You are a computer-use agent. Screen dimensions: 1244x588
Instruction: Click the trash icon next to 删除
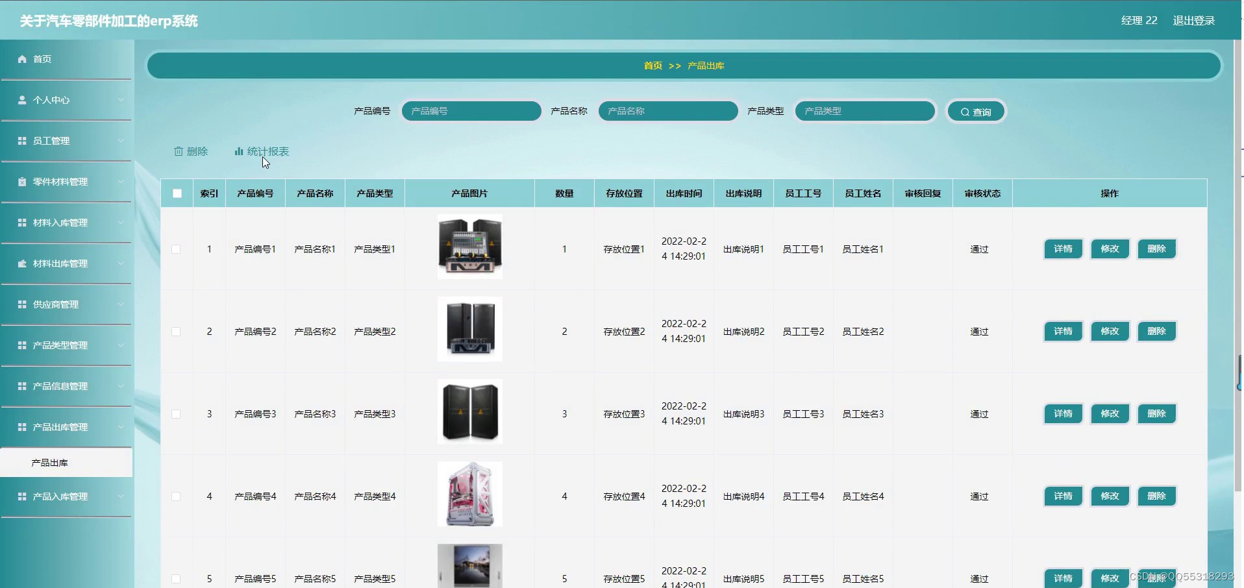point(179,151)
